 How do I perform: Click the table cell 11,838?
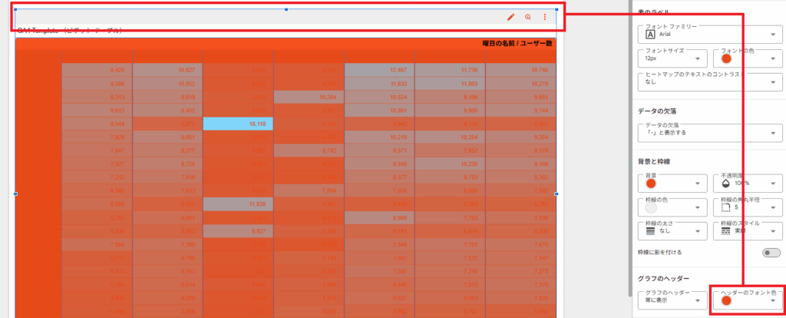pos(238,204)
